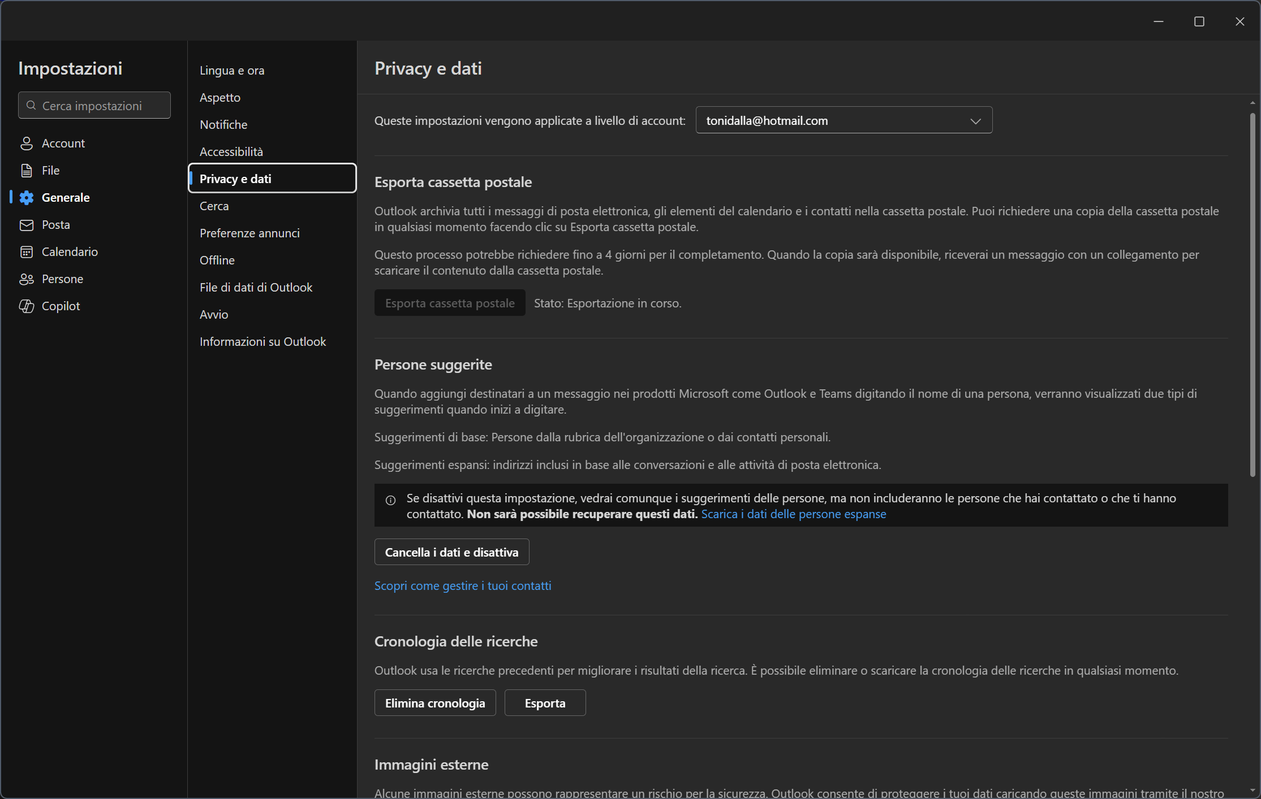Screen dimensions: 1261x799
Task: Open File settings category
Action: coord(94,171)
